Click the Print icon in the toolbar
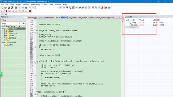 16,8
